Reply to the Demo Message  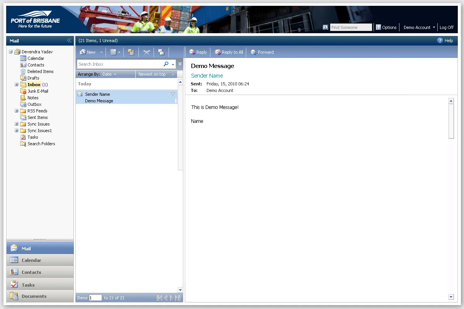click(198, 52)
